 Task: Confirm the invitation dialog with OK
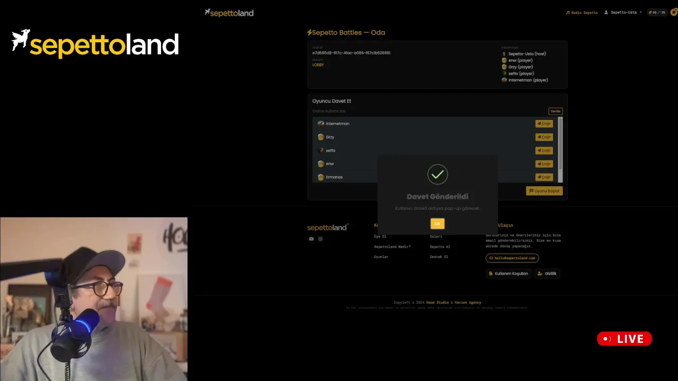438,224
